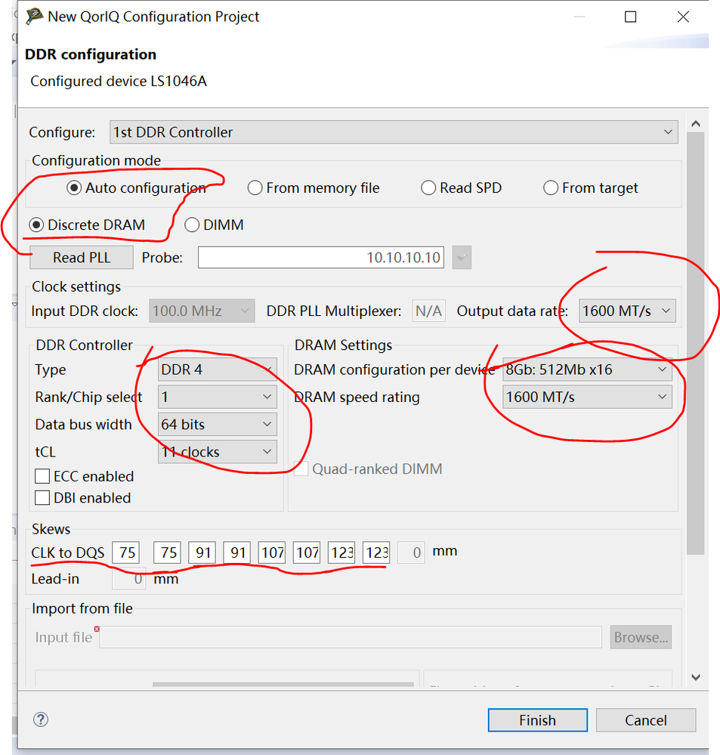
Task: Open the tCL clocks dropdown
Action: [218, 452]
